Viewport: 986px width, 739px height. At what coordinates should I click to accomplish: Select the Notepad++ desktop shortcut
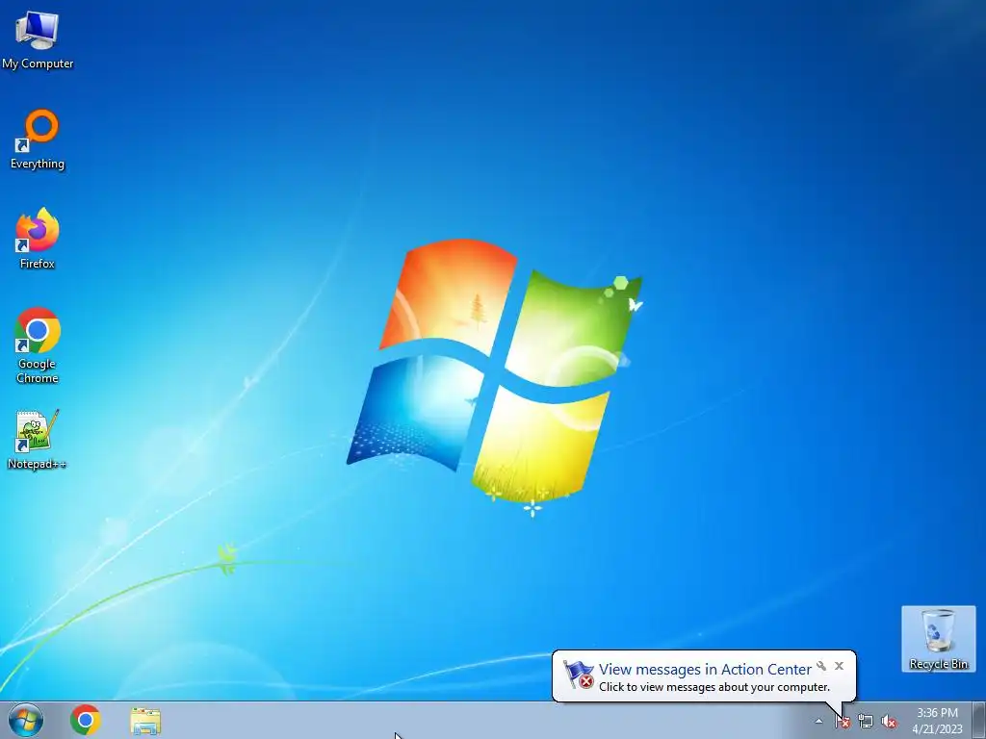click(38, 440)
